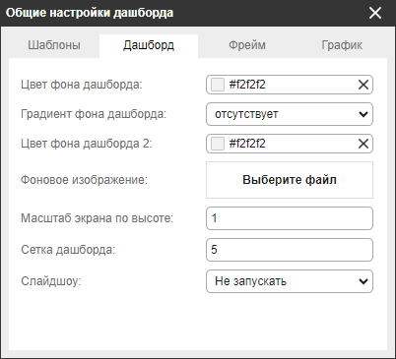Open color swatch for Цвет фона дашборда
396x359 pixels.
click(218, 85)
